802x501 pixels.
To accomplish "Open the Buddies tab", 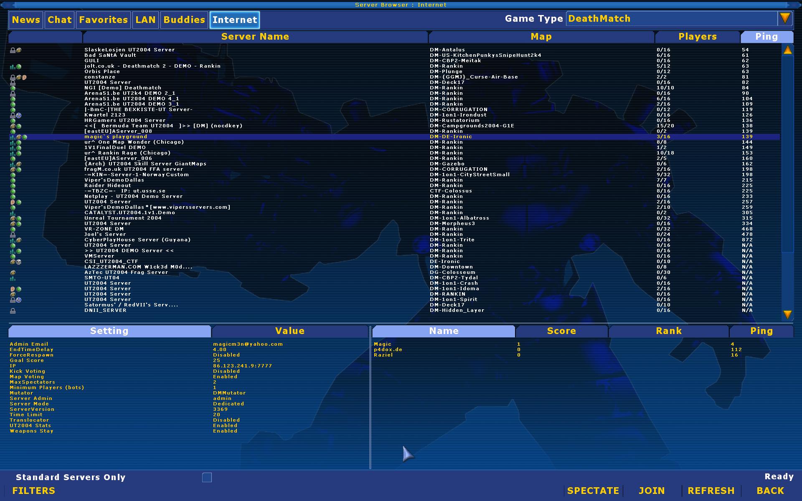I will pos(184,20).
